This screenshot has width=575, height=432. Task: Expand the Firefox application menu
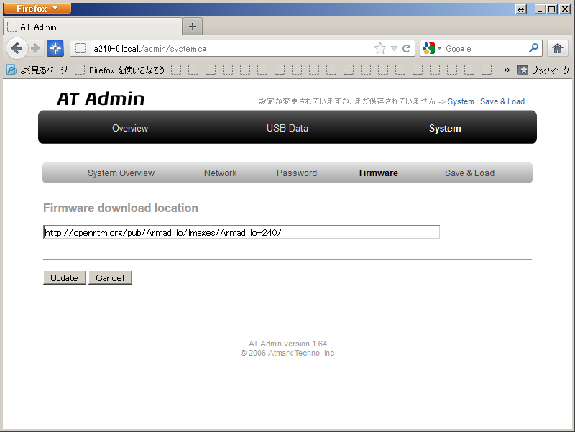pyautogui.click(x=37, y=8)
